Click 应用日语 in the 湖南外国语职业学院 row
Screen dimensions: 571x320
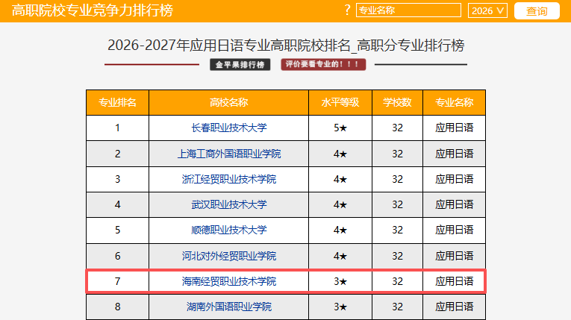(x=454, y=307)
